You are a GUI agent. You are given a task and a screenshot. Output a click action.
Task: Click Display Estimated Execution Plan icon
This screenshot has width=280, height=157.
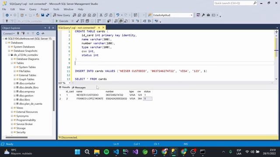82,21
